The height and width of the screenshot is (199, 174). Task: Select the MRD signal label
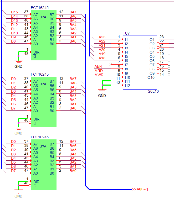(x=99, y=71)
